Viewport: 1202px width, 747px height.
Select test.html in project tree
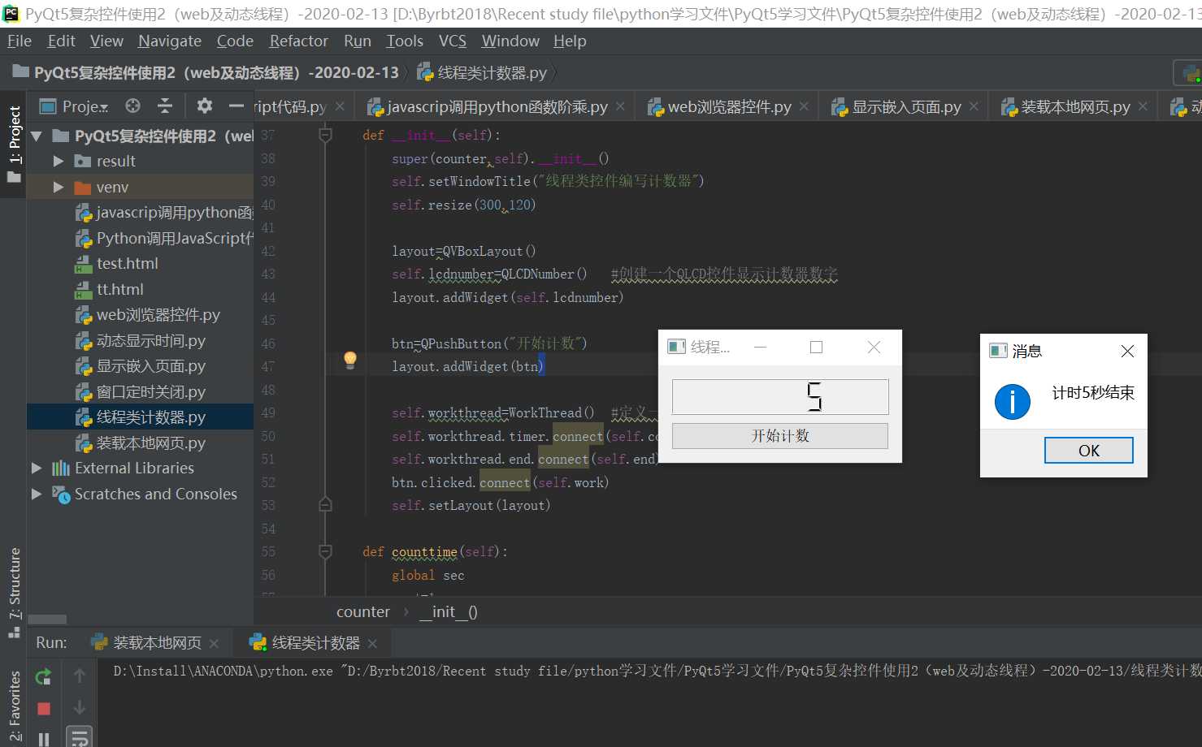pos(116,264)
